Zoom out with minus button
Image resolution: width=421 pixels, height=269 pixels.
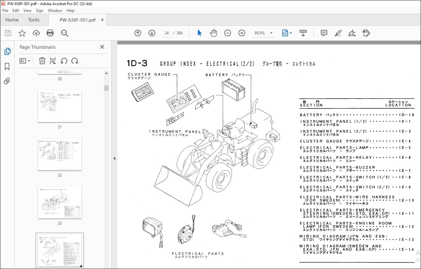pyautogui.click(x=228, y=33)
